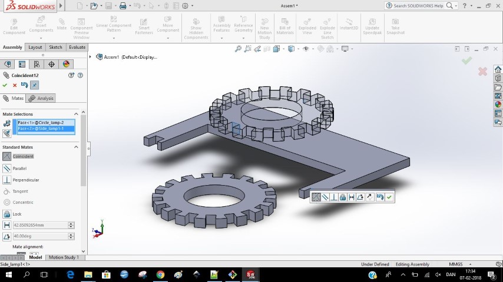This screenshot has height=282, width=503.
Task: Expand Assem1 tree in graphics area
Action: coord(90,57)
